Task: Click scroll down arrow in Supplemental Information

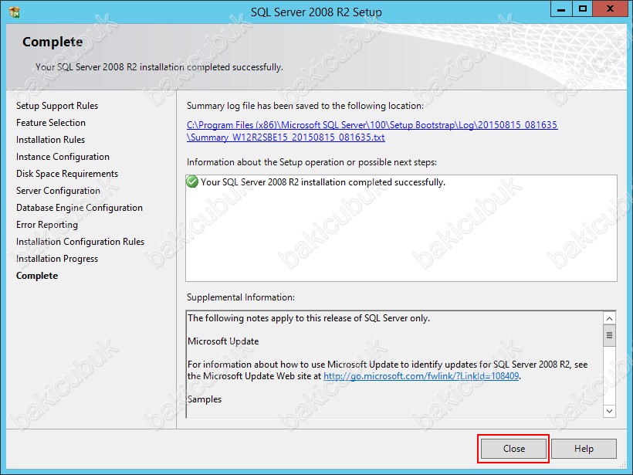Action: 609,411
